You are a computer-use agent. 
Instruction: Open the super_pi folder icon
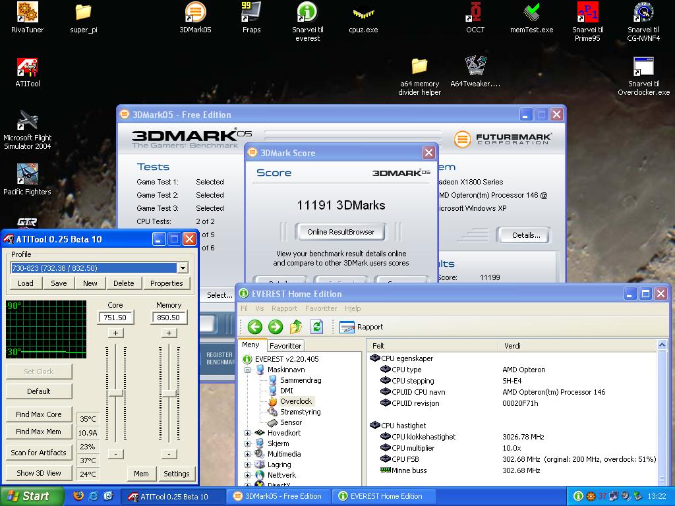tap(84, 17)
